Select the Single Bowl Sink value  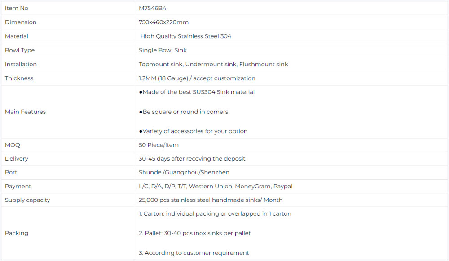point(163,50)
